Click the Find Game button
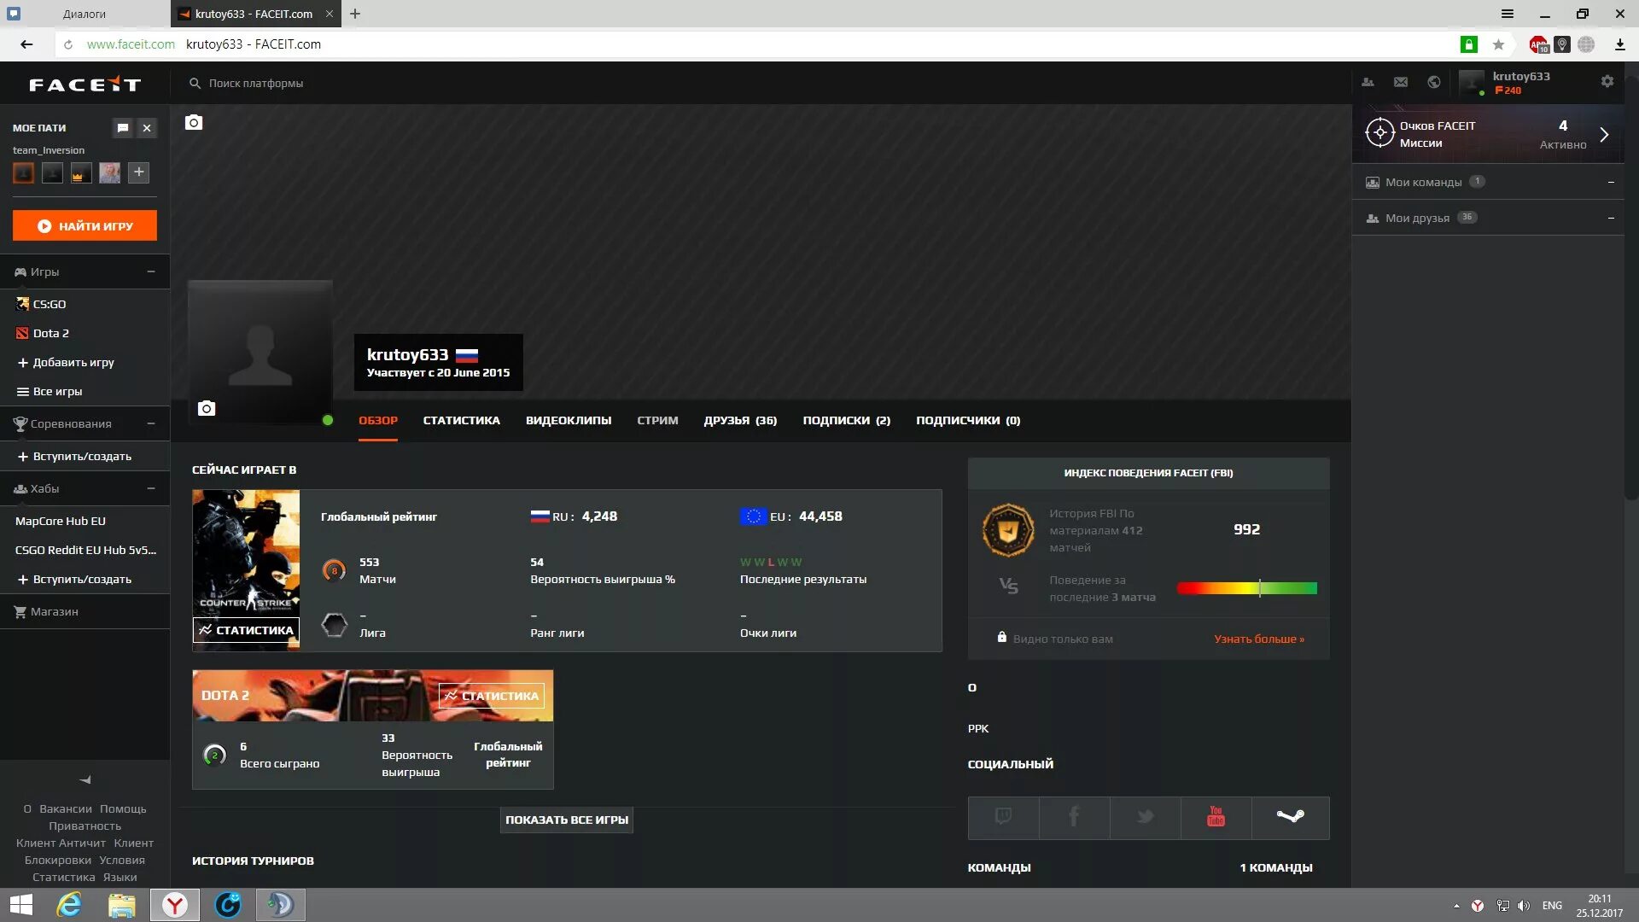This screenshot has width=1639, height=922. click(85, 225)
